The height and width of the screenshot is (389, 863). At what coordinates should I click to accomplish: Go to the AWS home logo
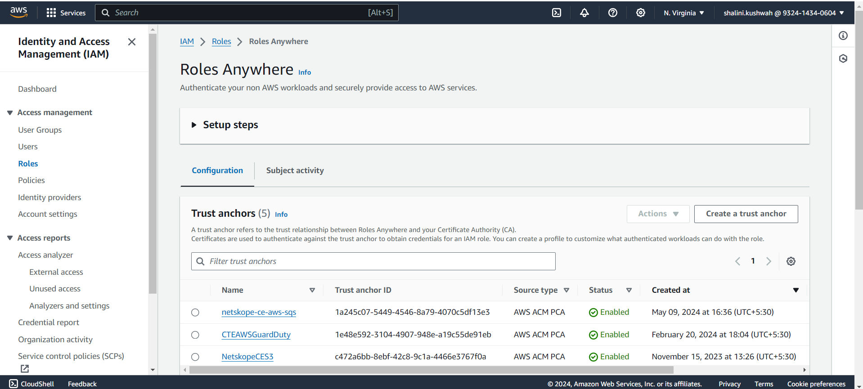coord(18,12)
